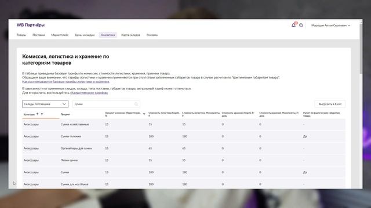
Task: Open the Калькулятором тарифов link
Action: pos(89,92)
